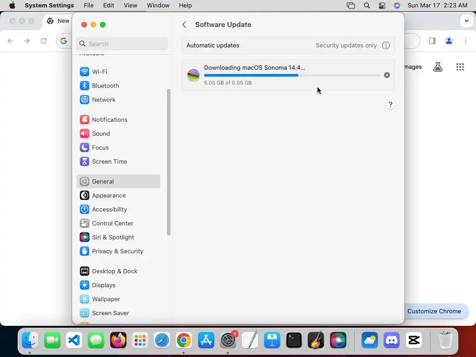Open Discord from the Dock
476x357 pixels.
(391, 340)
